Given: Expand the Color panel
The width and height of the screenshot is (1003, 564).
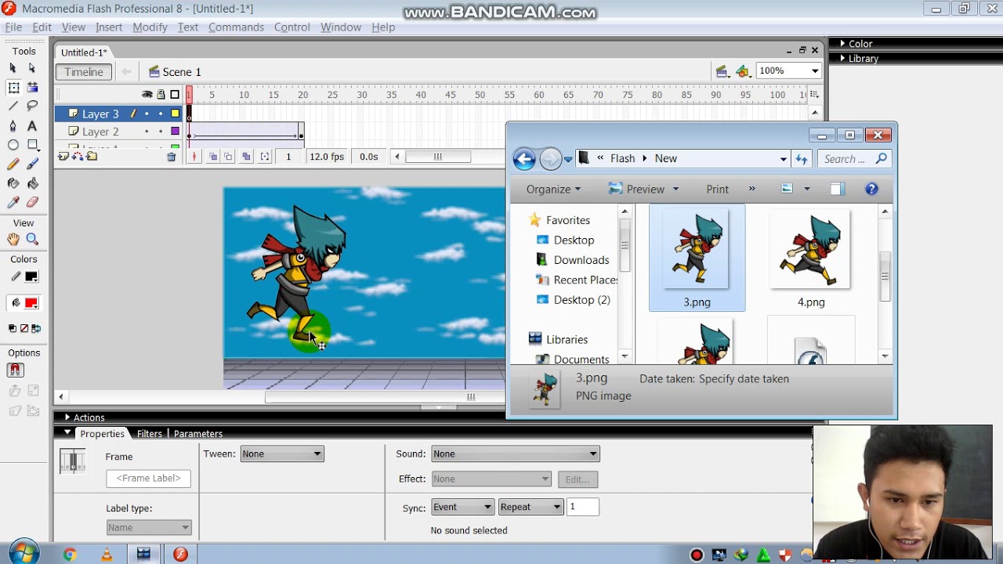Looking at the screenshot, I should pos(842,44).
